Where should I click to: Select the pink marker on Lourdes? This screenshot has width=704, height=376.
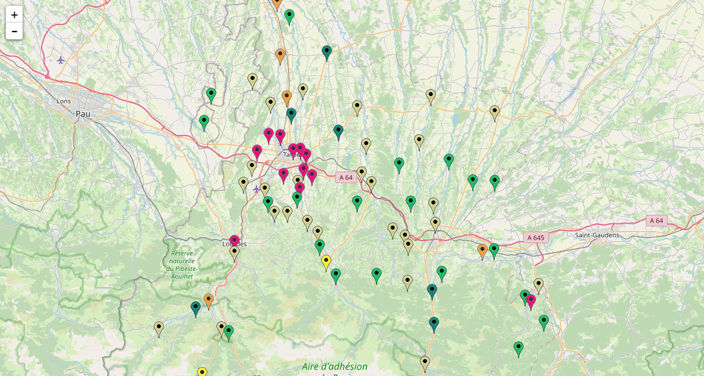(234, 242)
